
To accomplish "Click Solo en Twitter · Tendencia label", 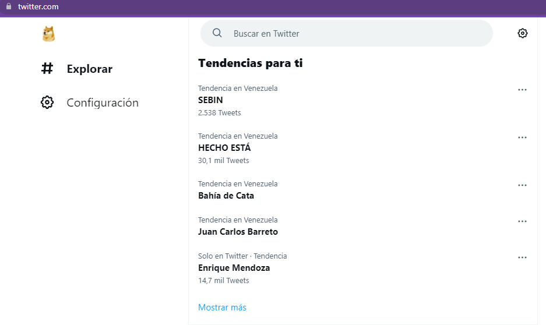I will click(x=242, y=256).
